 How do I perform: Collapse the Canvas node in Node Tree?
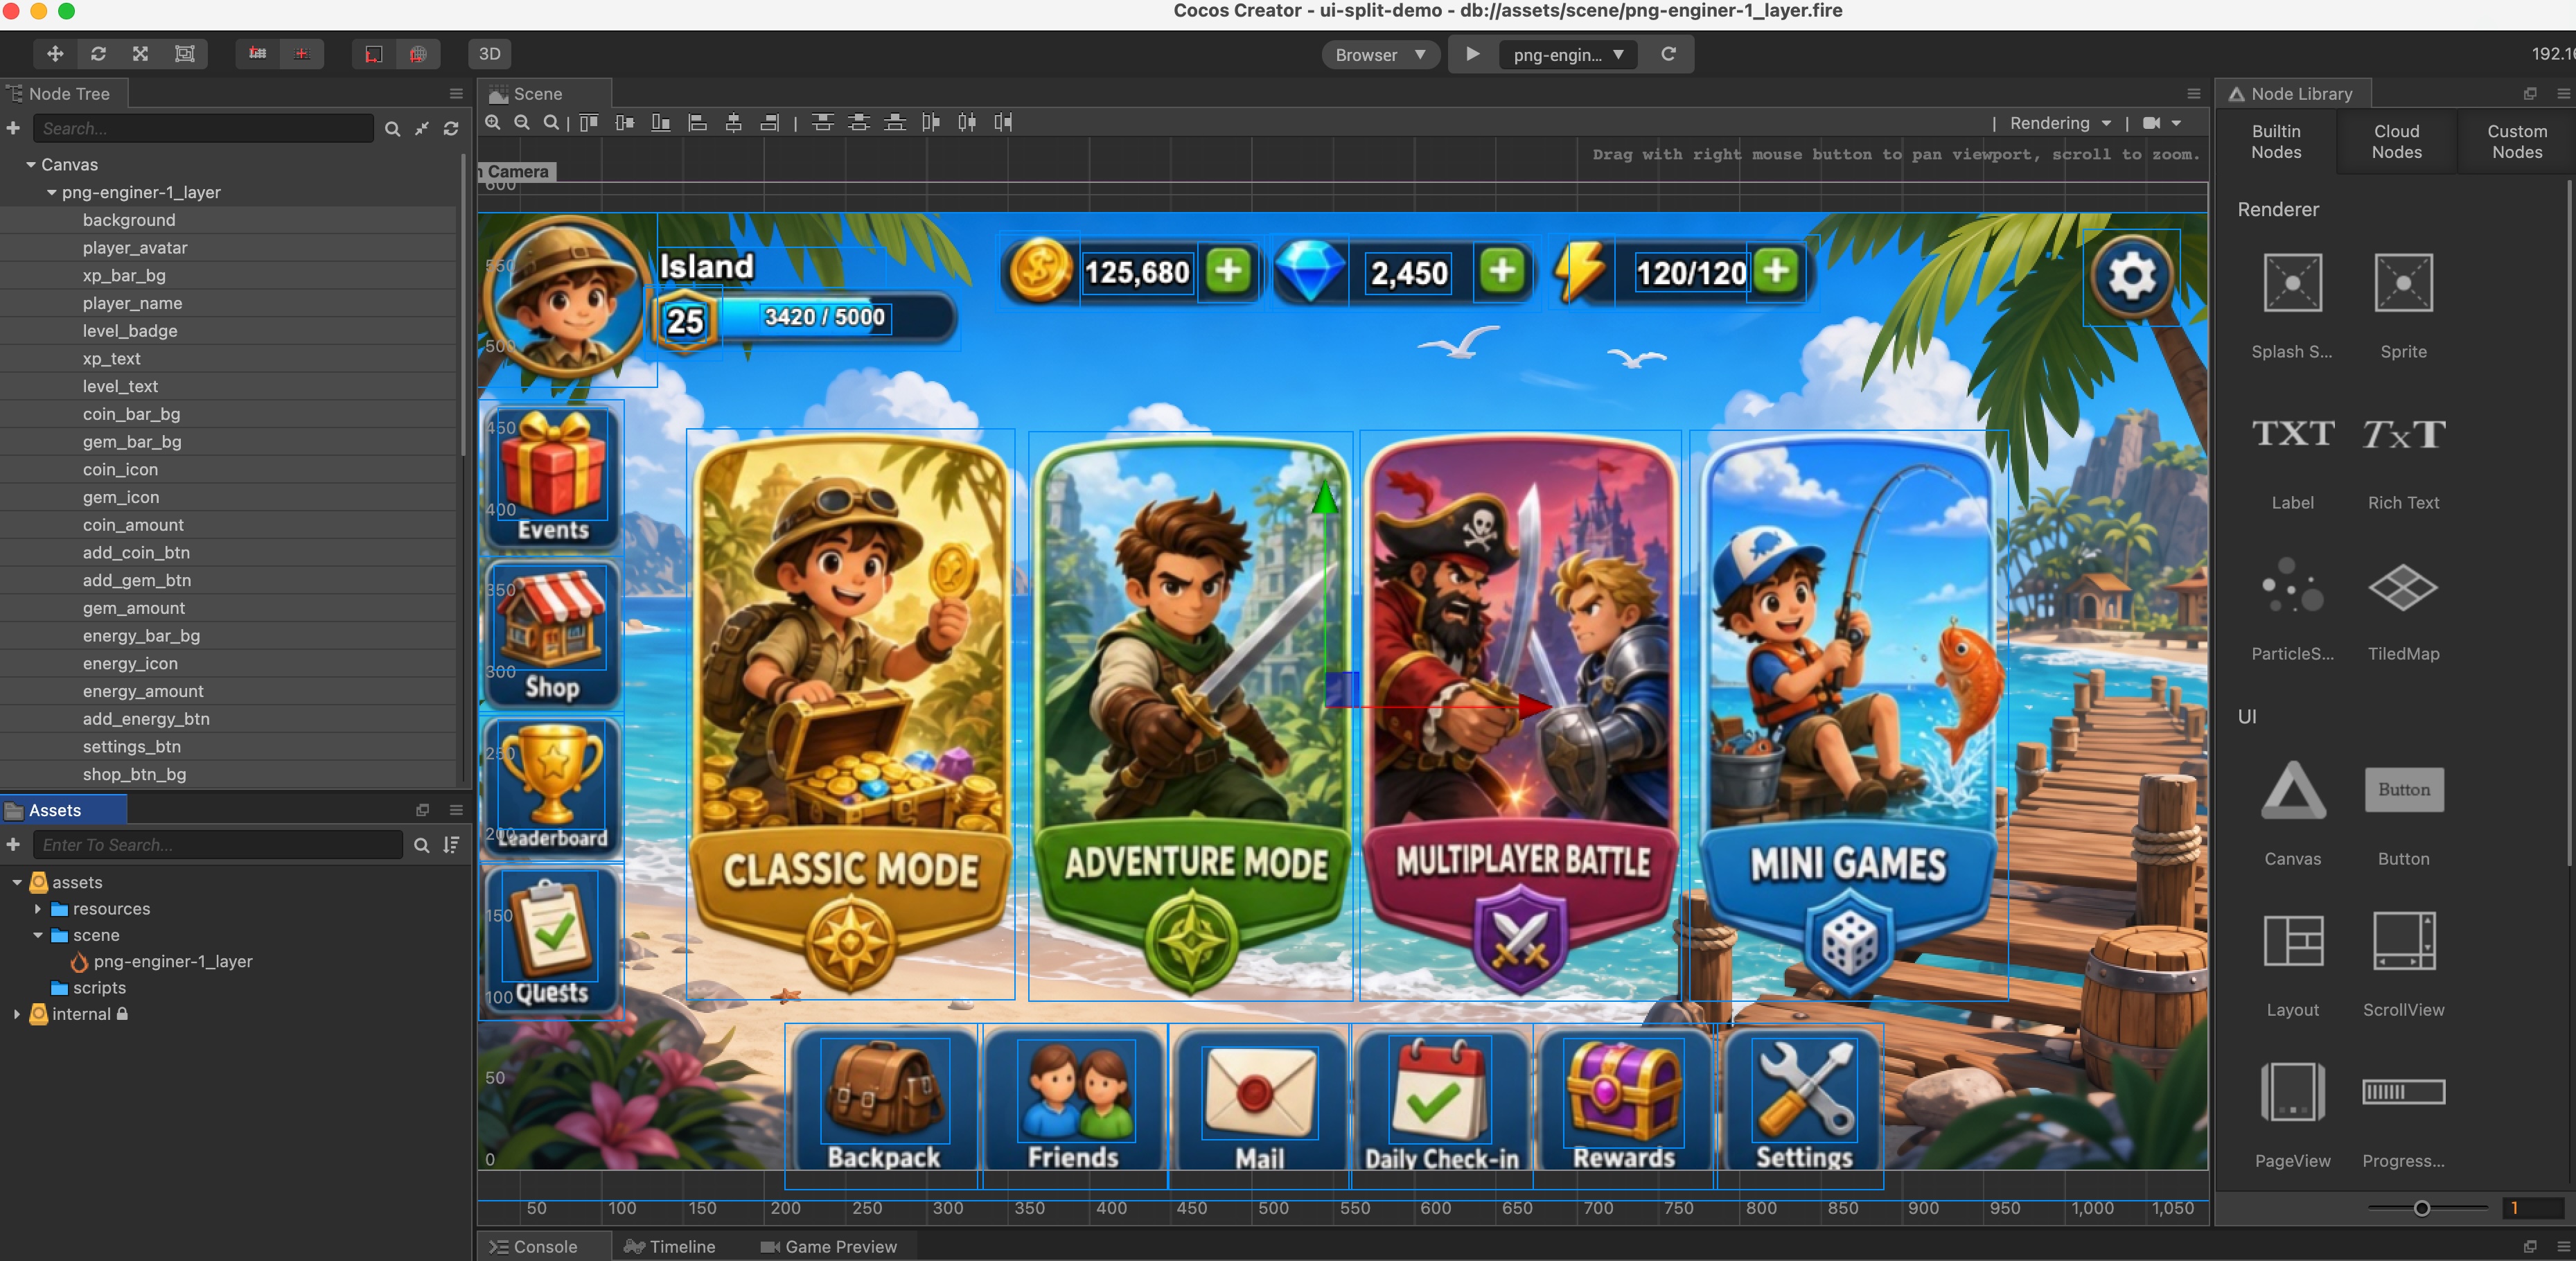(31, 164)
